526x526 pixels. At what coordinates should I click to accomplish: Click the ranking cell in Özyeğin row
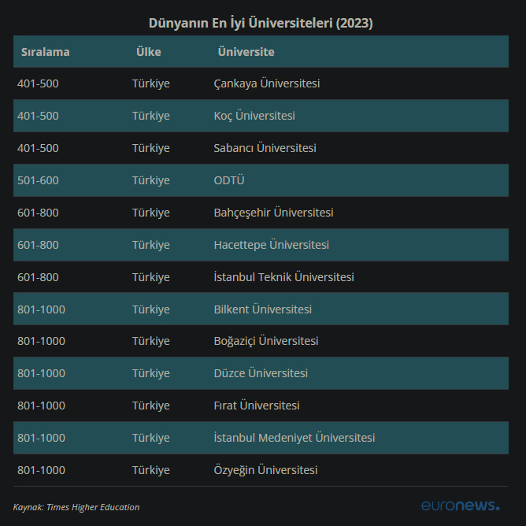[41, 470]
